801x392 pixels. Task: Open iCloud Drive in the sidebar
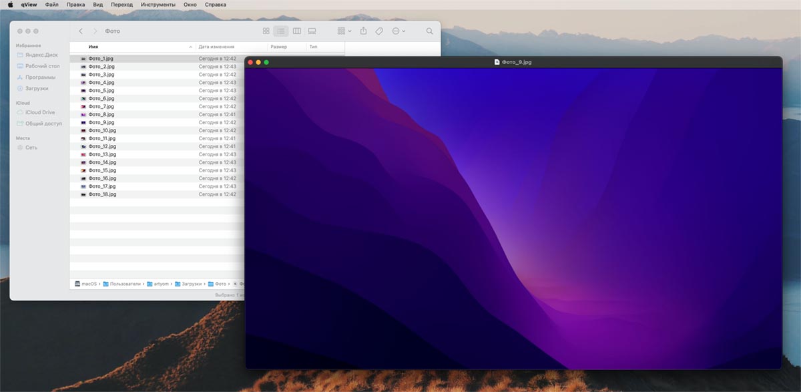39,112
